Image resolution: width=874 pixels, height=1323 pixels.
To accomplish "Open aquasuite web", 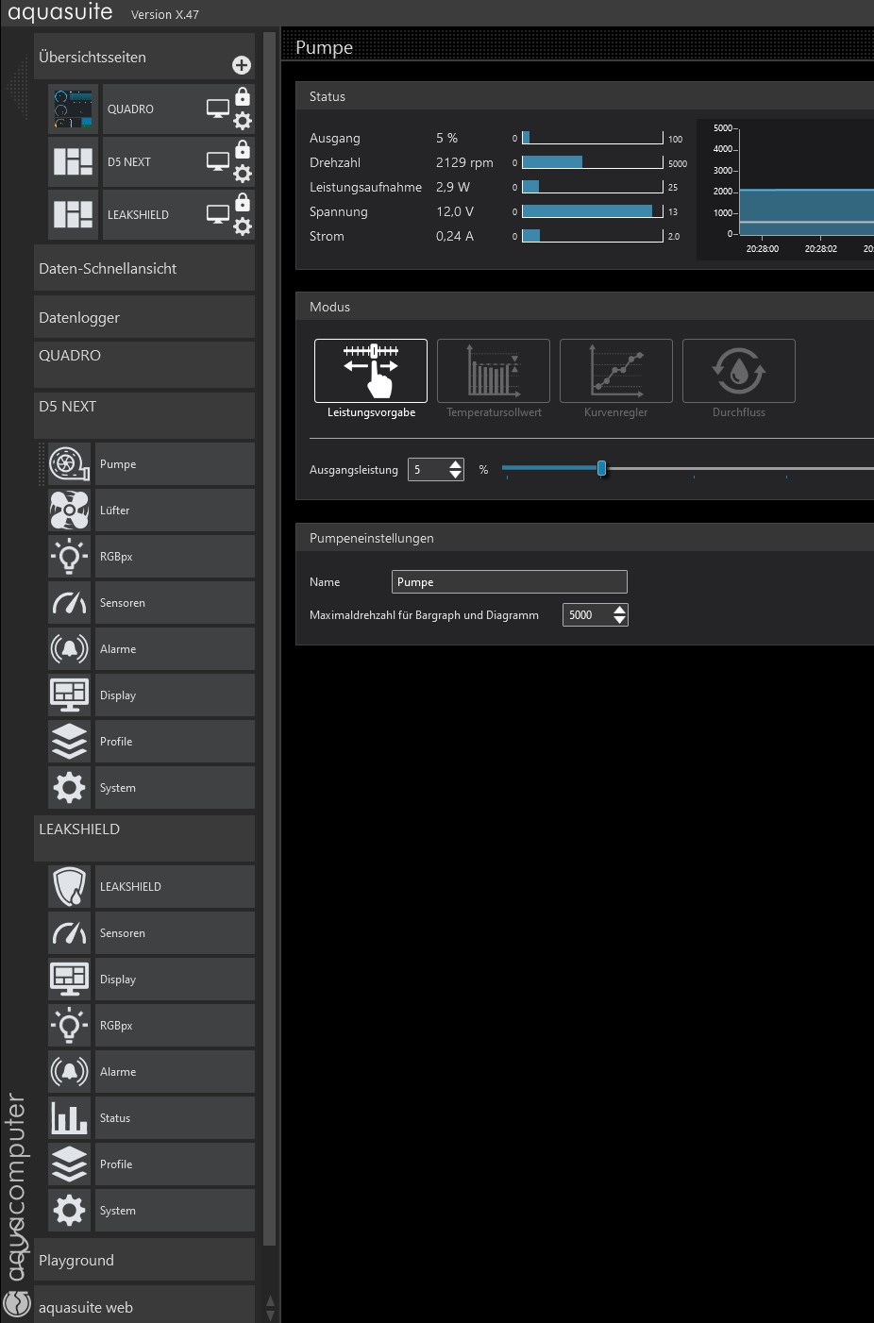I will [144, 1308].
